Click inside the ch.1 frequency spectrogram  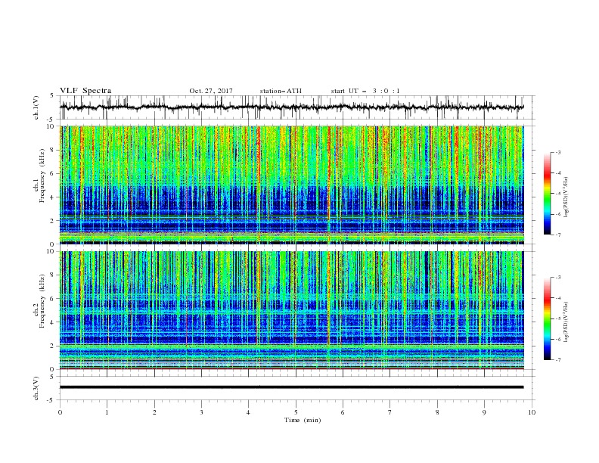[292, 185]
